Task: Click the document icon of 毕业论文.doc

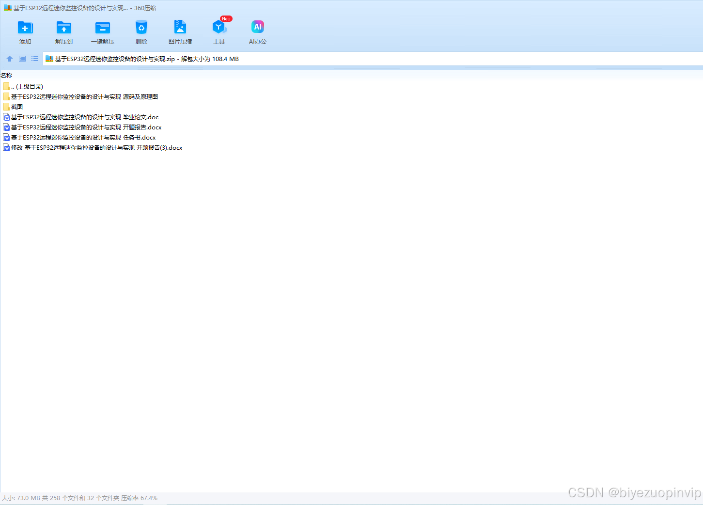Action: 6,117
